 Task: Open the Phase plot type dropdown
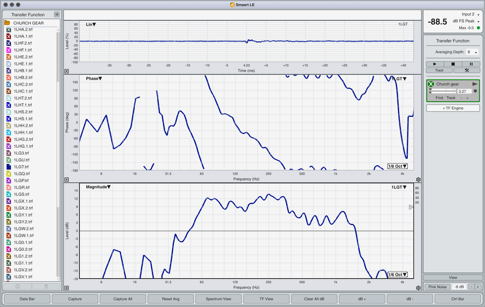[x=94, y=79]
